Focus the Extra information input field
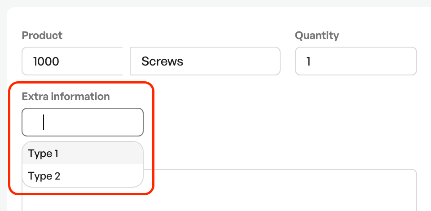Viewport: 431px width, 211px height. point(83,122)
